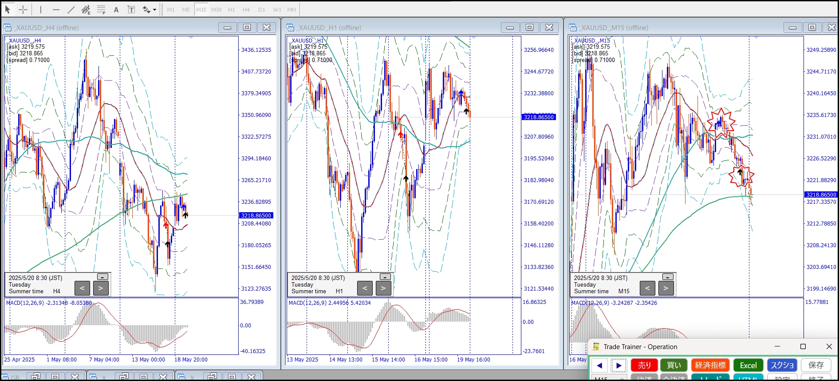
Task: Pick the horizontal line drawing tool
Action: pyautogui.click(x=56, y=9)
